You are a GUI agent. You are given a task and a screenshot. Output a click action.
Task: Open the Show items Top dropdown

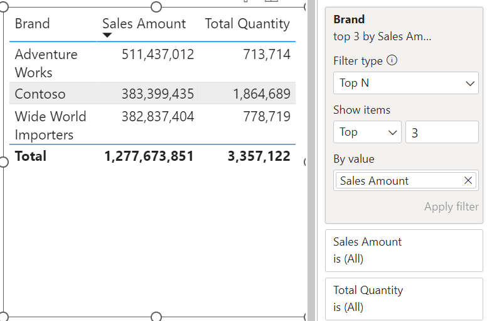367,132
